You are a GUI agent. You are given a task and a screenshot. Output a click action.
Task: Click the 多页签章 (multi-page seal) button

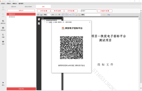tap(44, 11)
